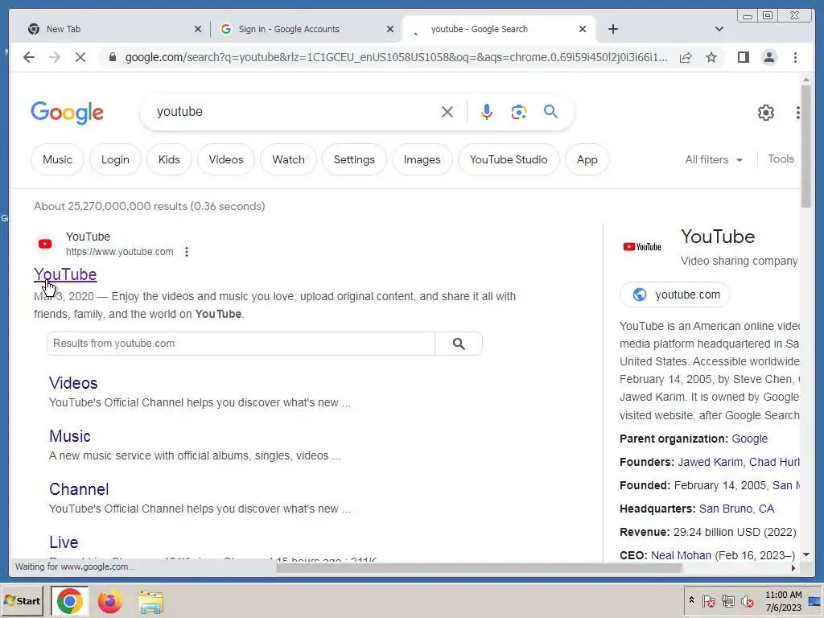Viewport: 824px width, 618px height.
Task: Open the Channel sitelink
Action: point(79,489)
